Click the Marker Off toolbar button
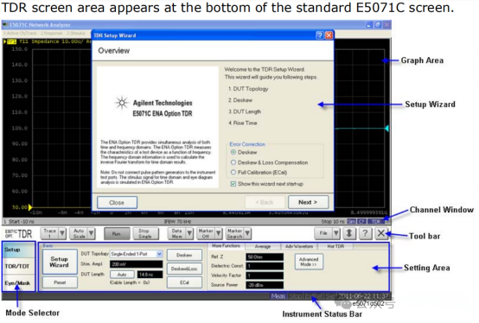This screenshot has height=323, width=479. [x=206, y=234]
